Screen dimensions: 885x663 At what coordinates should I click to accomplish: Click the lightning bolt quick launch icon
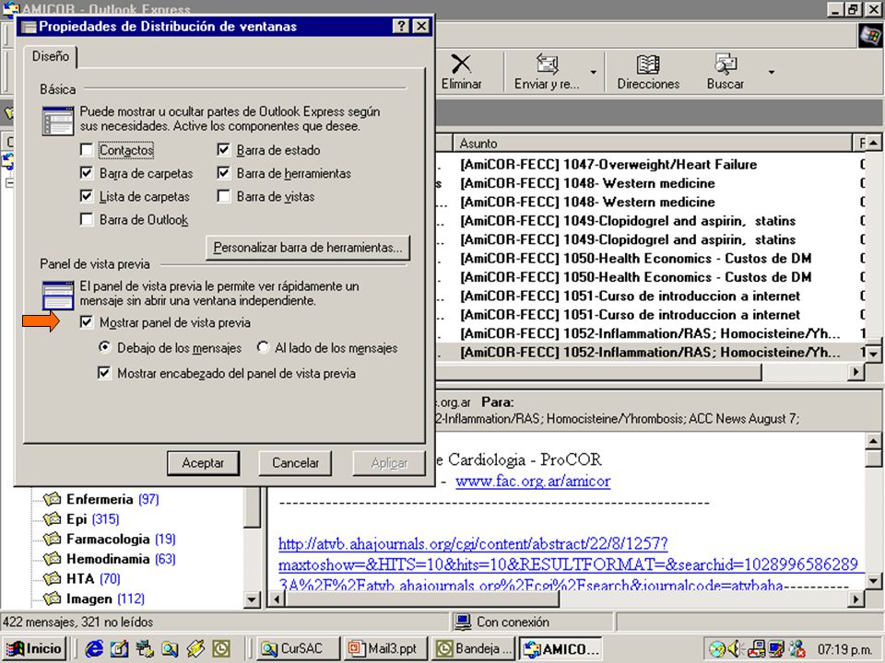pyautogui.click(x=195, y=648)
